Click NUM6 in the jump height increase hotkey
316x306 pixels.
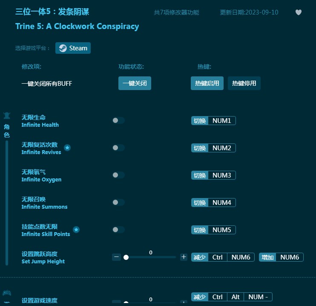(x=290, y=257)
